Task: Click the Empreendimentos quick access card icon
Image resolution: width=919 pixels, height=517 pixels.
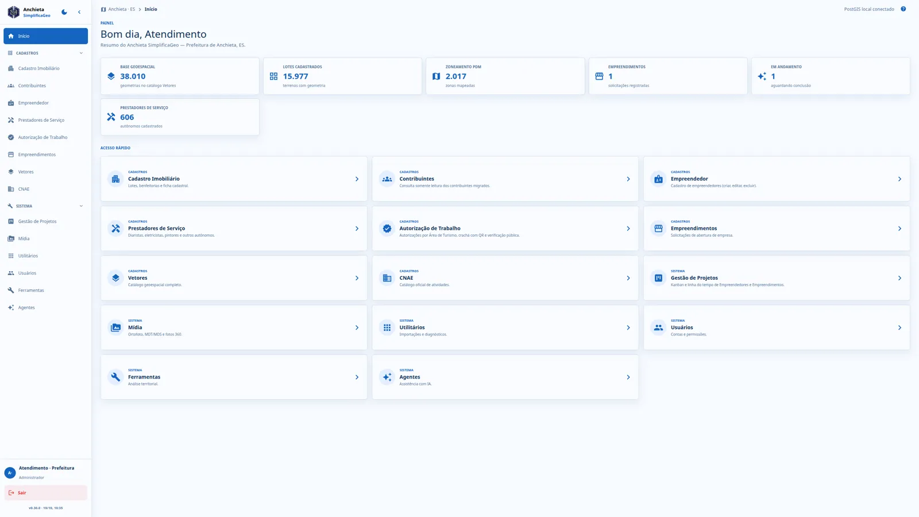Action: point(658,229)
